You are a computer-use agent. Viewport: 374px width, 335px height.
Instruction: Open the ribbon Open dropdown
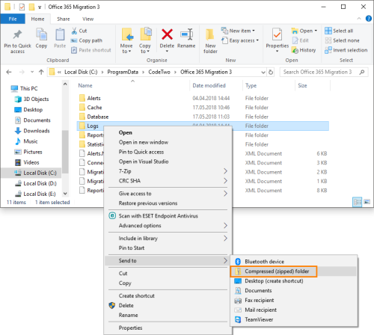pos(304,31)
